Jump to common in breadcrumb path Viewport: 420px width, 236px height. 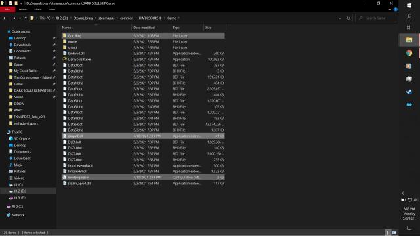(127, 18)
